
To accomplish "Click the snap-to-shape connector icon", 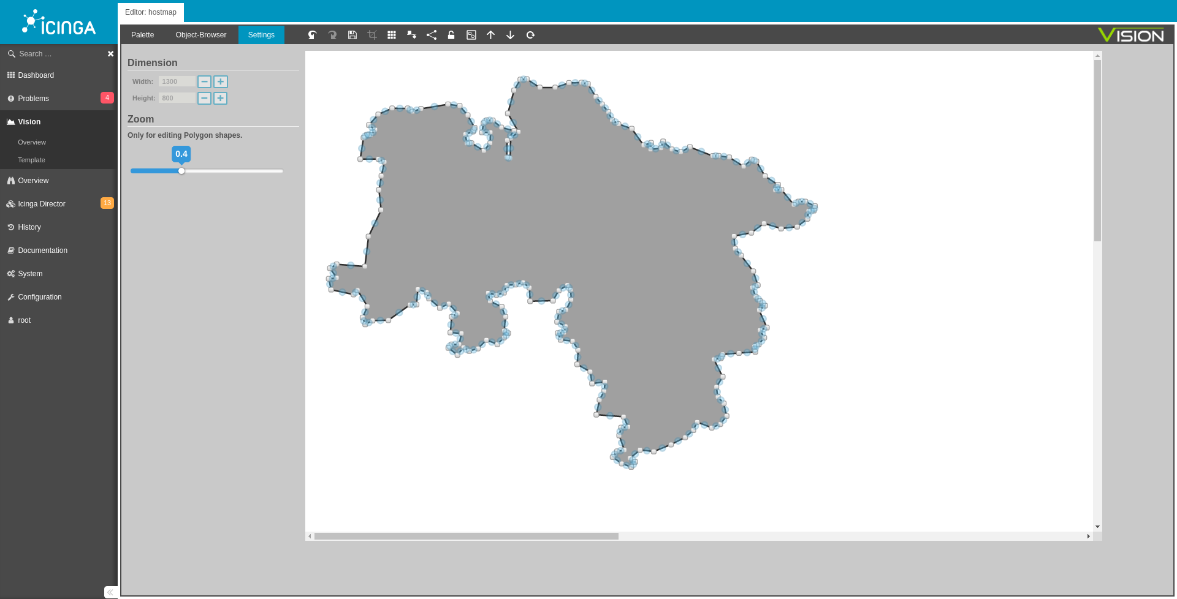I will click(412, 35).
